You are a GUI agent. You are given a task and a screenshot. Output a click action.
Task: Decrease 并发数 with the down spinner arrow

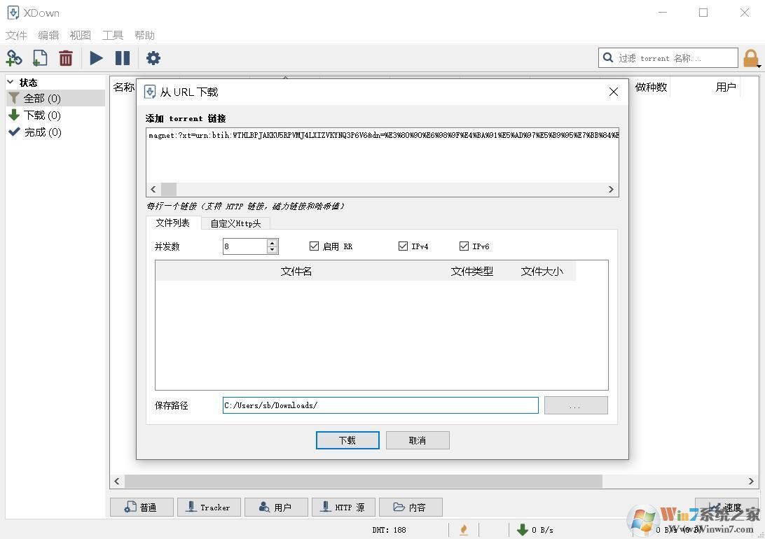click(x=273, y=249)
